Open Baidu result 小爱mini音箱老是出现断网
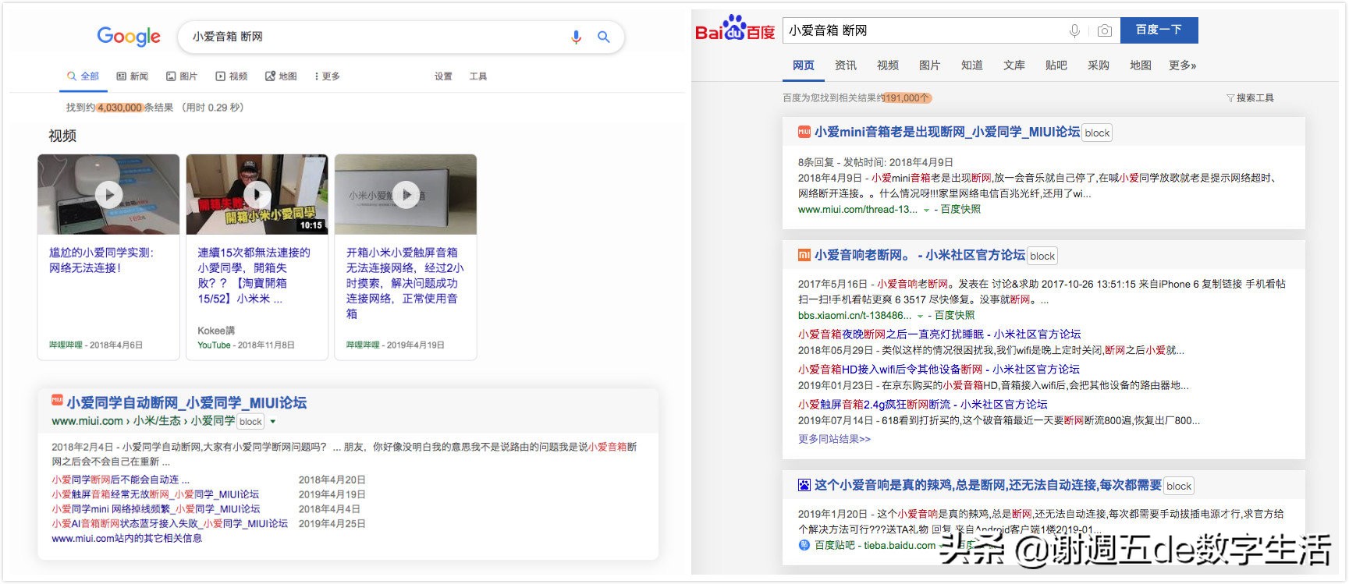This screenshot has width=1349, height=584. coord(947,133)
